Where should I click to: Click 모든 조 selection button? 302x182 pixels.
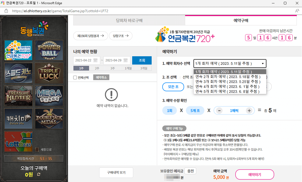173,87
